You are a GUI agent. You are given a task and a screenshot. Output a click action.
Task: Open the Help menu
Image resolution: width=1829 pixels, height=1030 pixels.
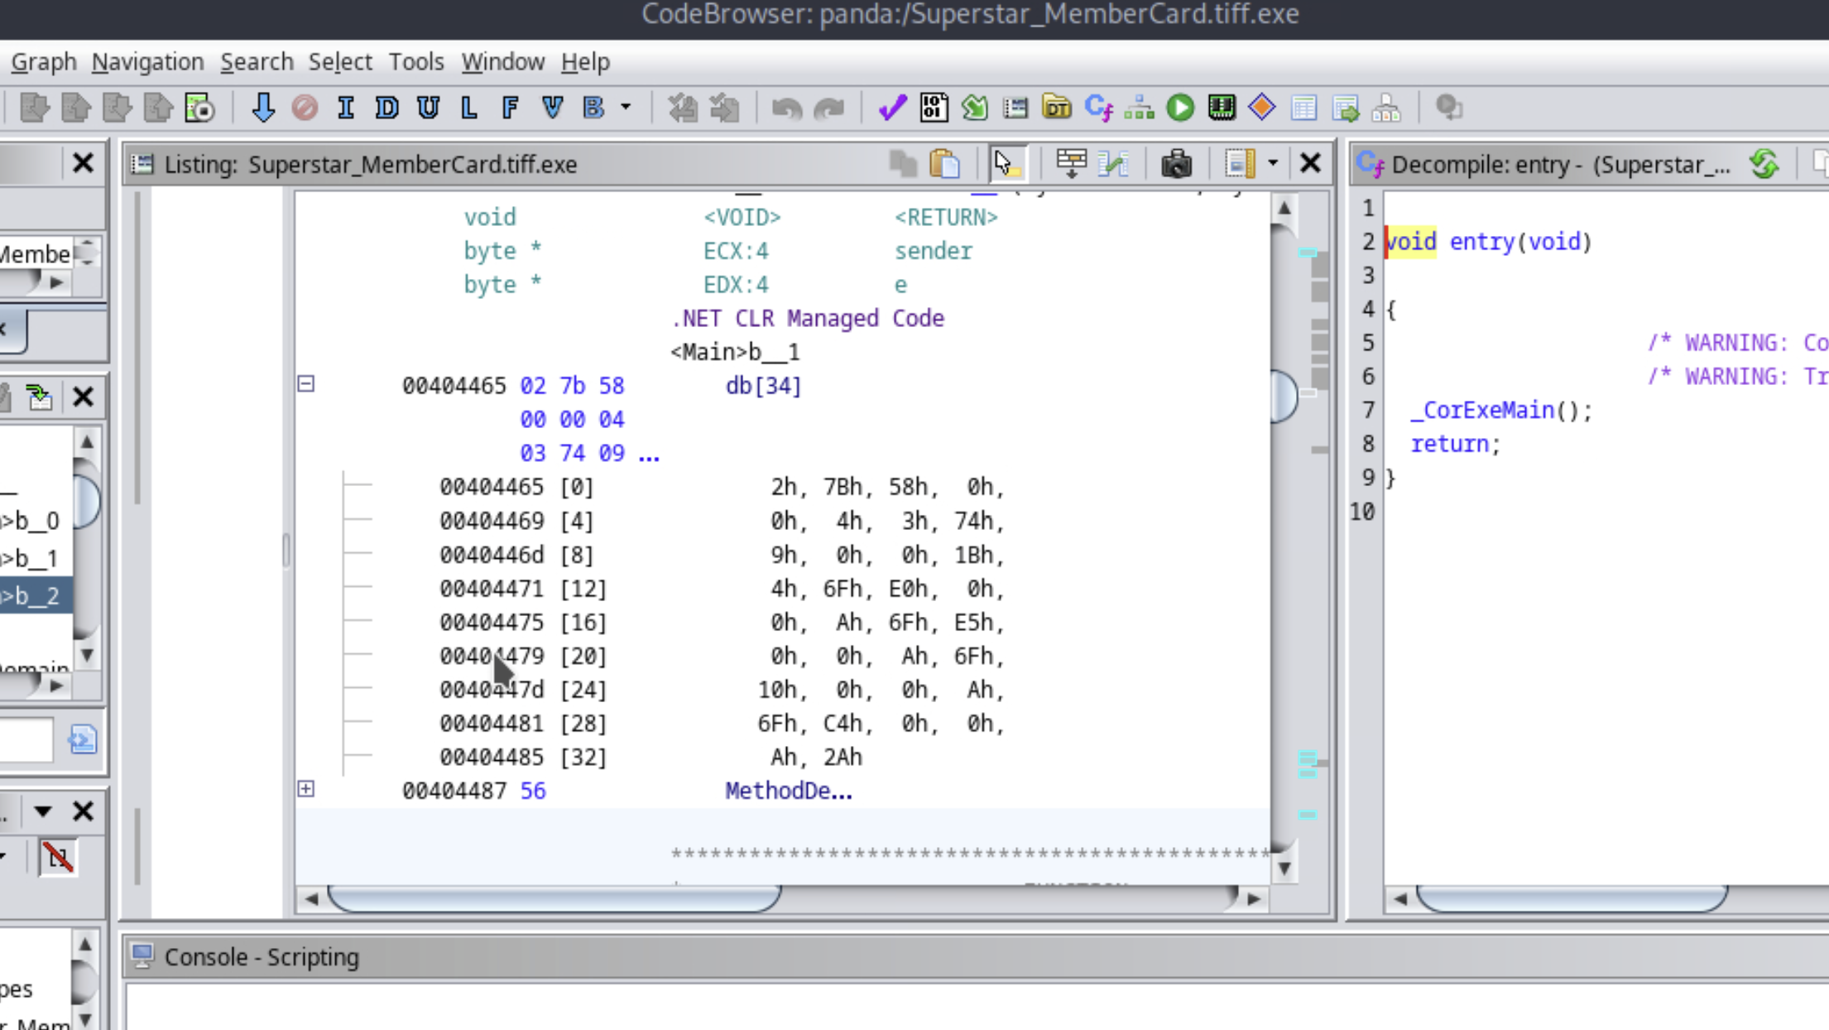point(585,62)
